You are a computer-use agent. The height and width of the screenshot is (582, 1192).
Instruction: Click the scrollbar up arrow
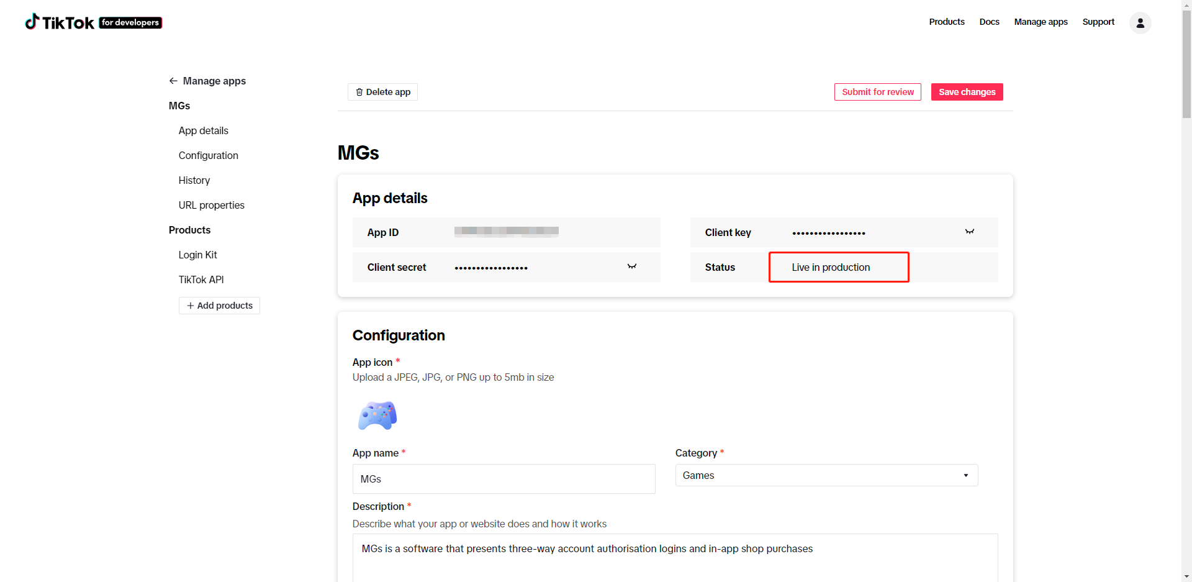[x=1186, y=5]
